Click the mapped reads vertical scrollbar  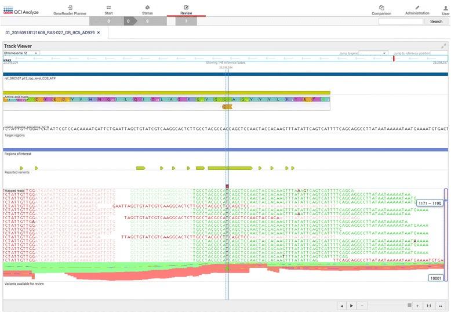446,234
